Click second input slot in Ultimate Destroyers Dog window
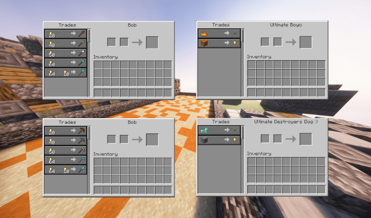 pyautogui.click(x=278, y=139)
